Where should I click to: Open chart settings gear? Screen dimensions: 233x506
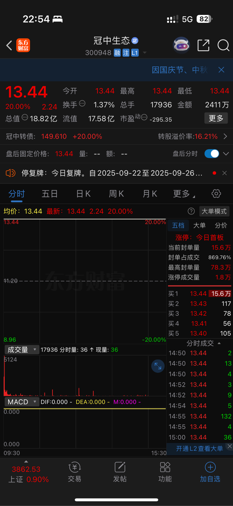click(216, 194)
